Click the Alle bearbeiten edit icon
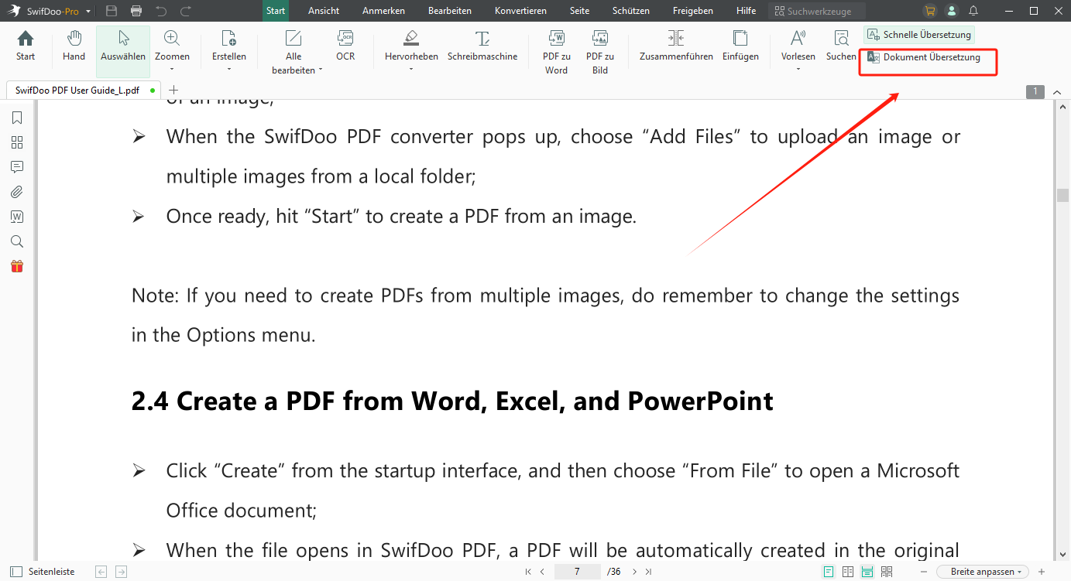1071x581 pixels. point(293,38)
